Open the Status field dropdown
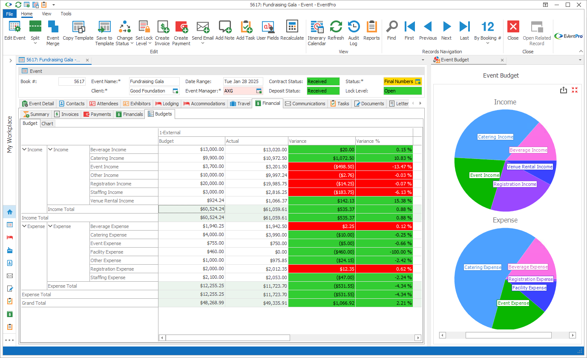Screen dimensions: 587x358 tap(418, 81)
